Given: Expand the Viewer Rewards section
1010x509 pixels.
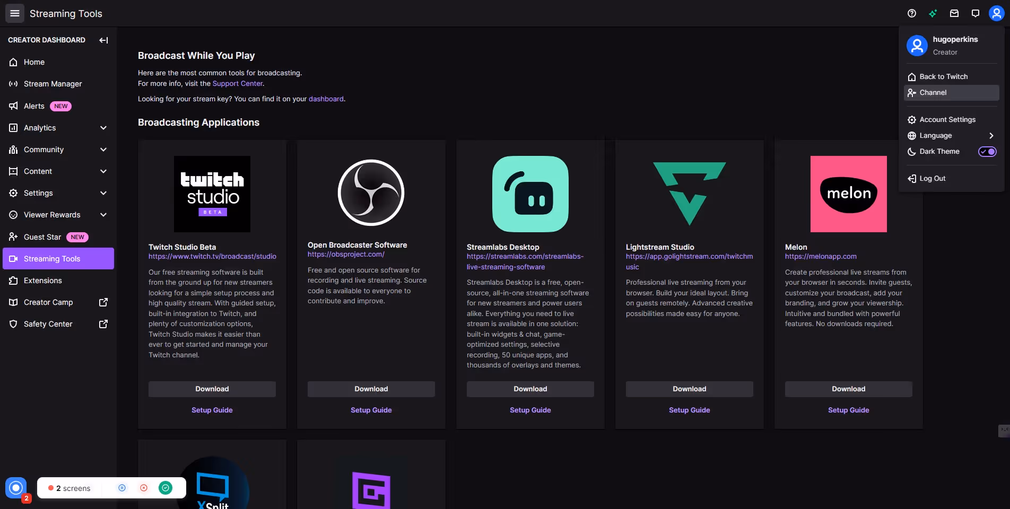Looking at the screenshot, I should point(103,215).
